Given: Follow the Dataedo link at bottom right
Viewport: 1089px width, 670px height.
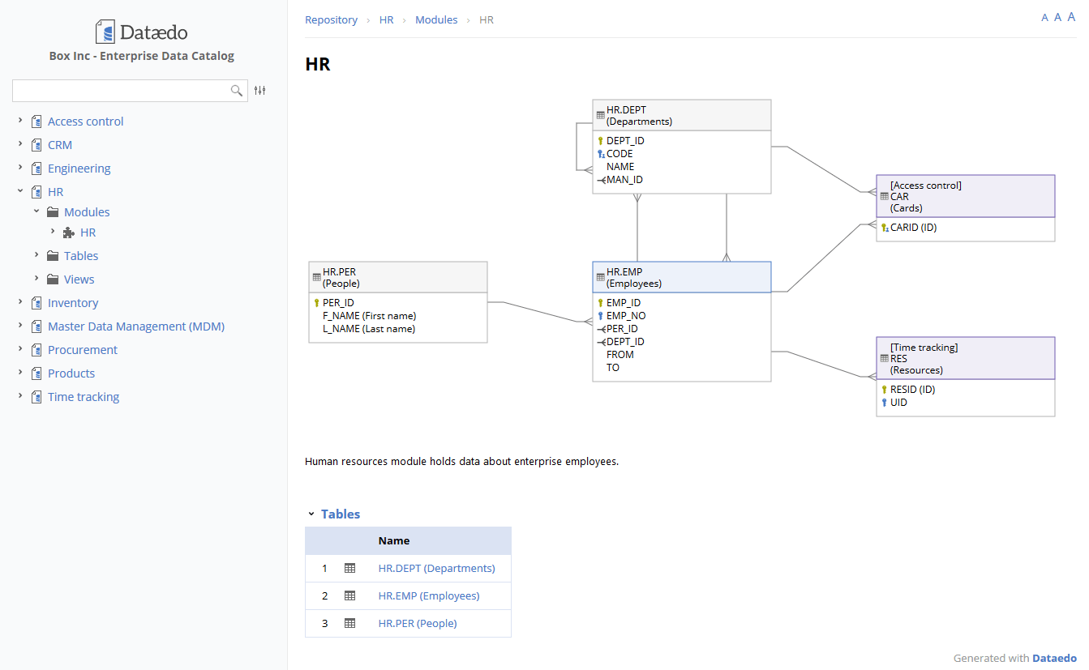Looking at the screenshot, I should click(x=1055, y=658).
